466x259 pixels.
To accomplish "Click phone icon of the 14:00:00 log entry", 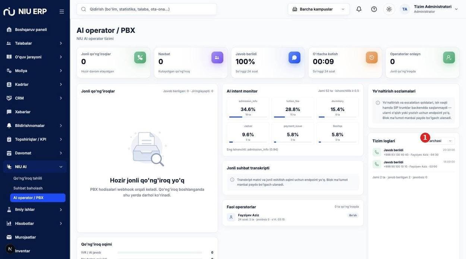I will [377, 164].
